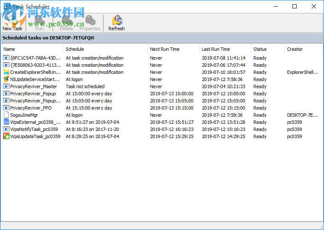
Task: Click creator DESKTOP-7E... cell
Action: (x=303, y=115)
